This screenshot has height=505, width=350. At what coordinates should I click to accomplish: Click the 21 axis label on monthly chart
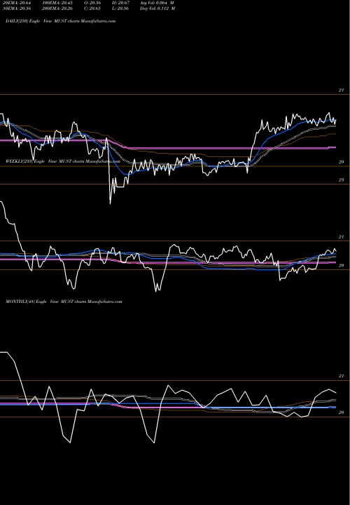point(342,376)
